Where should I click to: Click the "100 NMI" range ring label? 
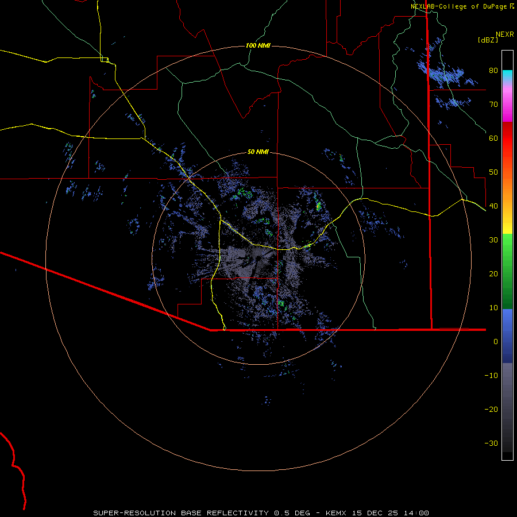click(258, 45)
